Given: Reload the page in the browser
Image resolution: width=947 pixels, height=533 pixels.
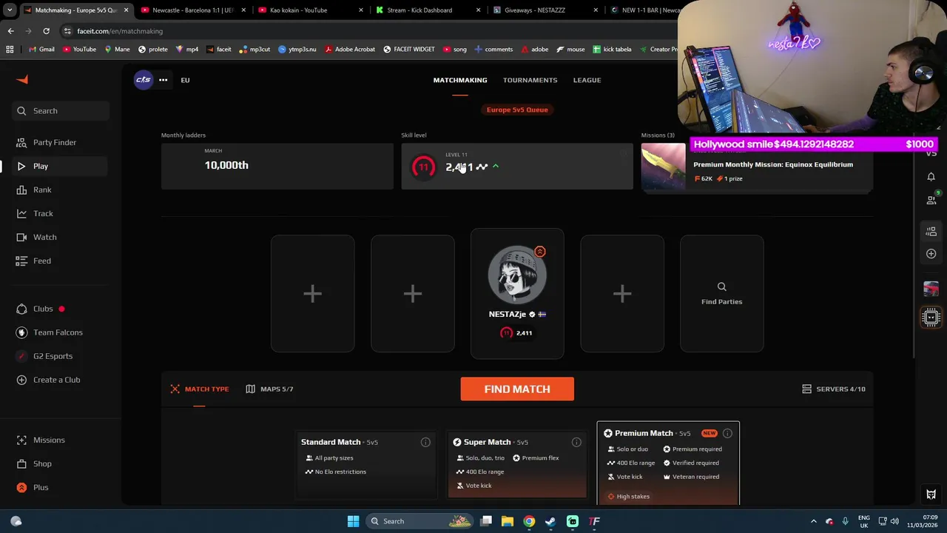Looking at the screenshot, I should pyautogui.click(x=46, y=31).
